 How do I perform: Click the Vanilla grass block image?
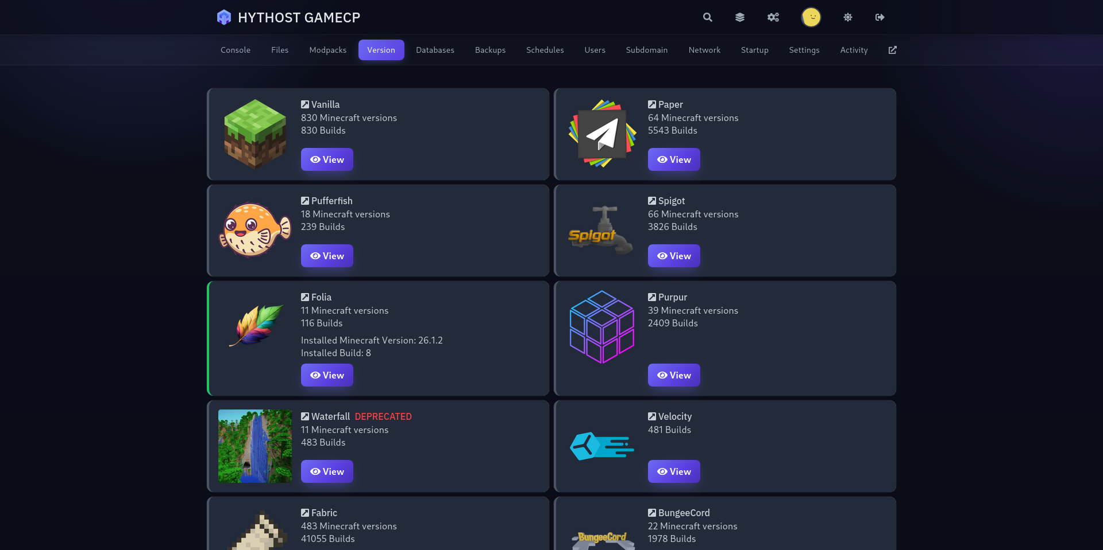tap(255, 134)
